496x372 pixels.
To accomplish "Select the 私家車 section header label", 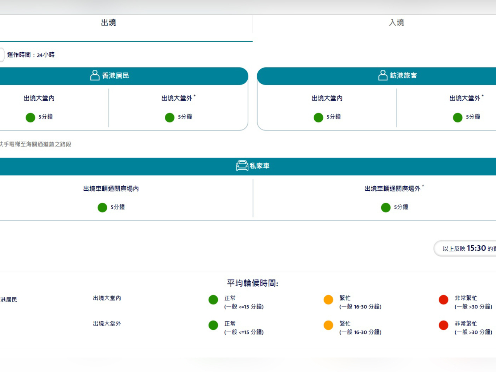I will coord(260,166).
